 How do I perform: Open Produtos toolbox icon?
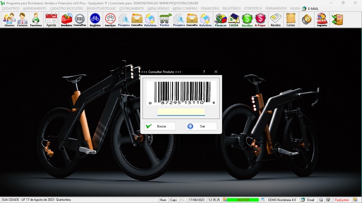click(x=67, y=20)
